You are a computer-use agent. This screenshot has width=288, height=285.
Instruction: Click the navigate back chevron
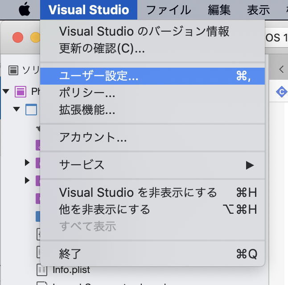click(x=281, y=69)
